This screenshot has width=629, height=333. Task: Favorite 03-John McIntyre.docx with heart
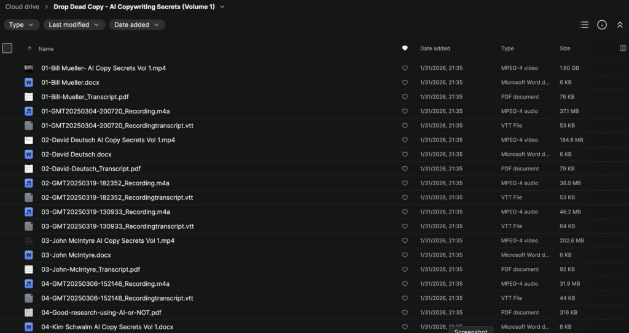click(405, 255)
